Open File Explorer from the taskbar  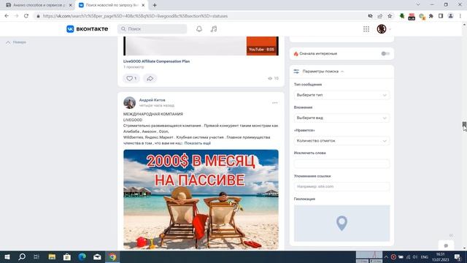[x=52, y=256]
